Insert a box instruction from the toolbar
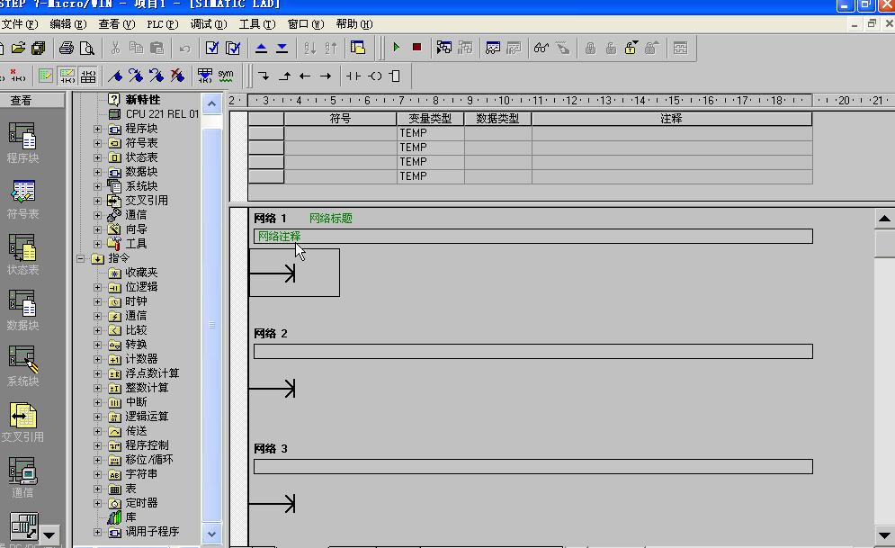895x548 pixels. coord(395,76)
